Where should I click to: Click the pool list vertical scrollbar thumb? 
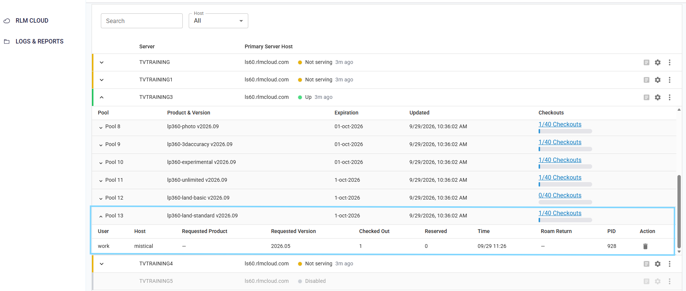(x=679, y=211)
